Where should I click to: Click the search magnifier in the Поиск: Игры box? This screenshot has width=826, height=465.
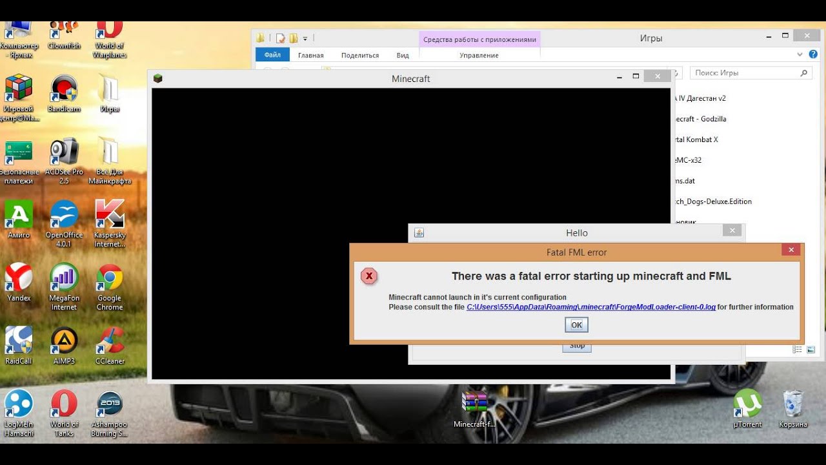tap(804, 73)
